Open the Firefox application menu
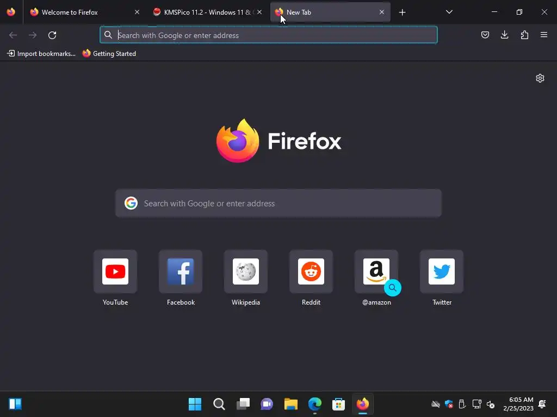The image size is (557, 417). point(544,35)
